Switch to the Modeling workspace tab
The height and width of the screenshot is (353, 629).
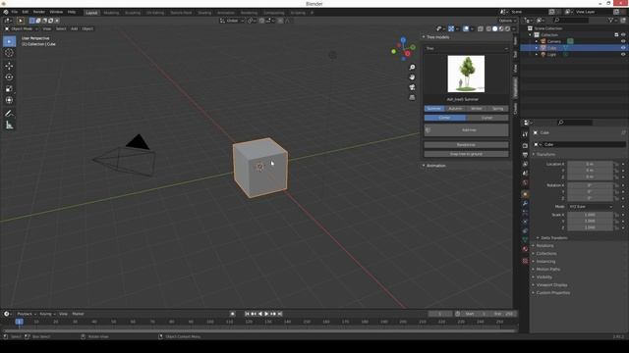tap(111, 13)
